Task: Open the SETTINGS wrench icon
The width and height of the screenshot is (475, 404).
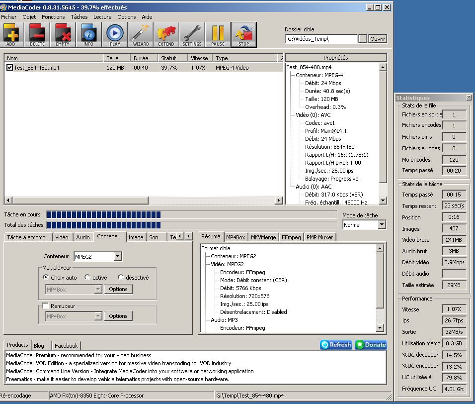Action: [x=192, y=35]
